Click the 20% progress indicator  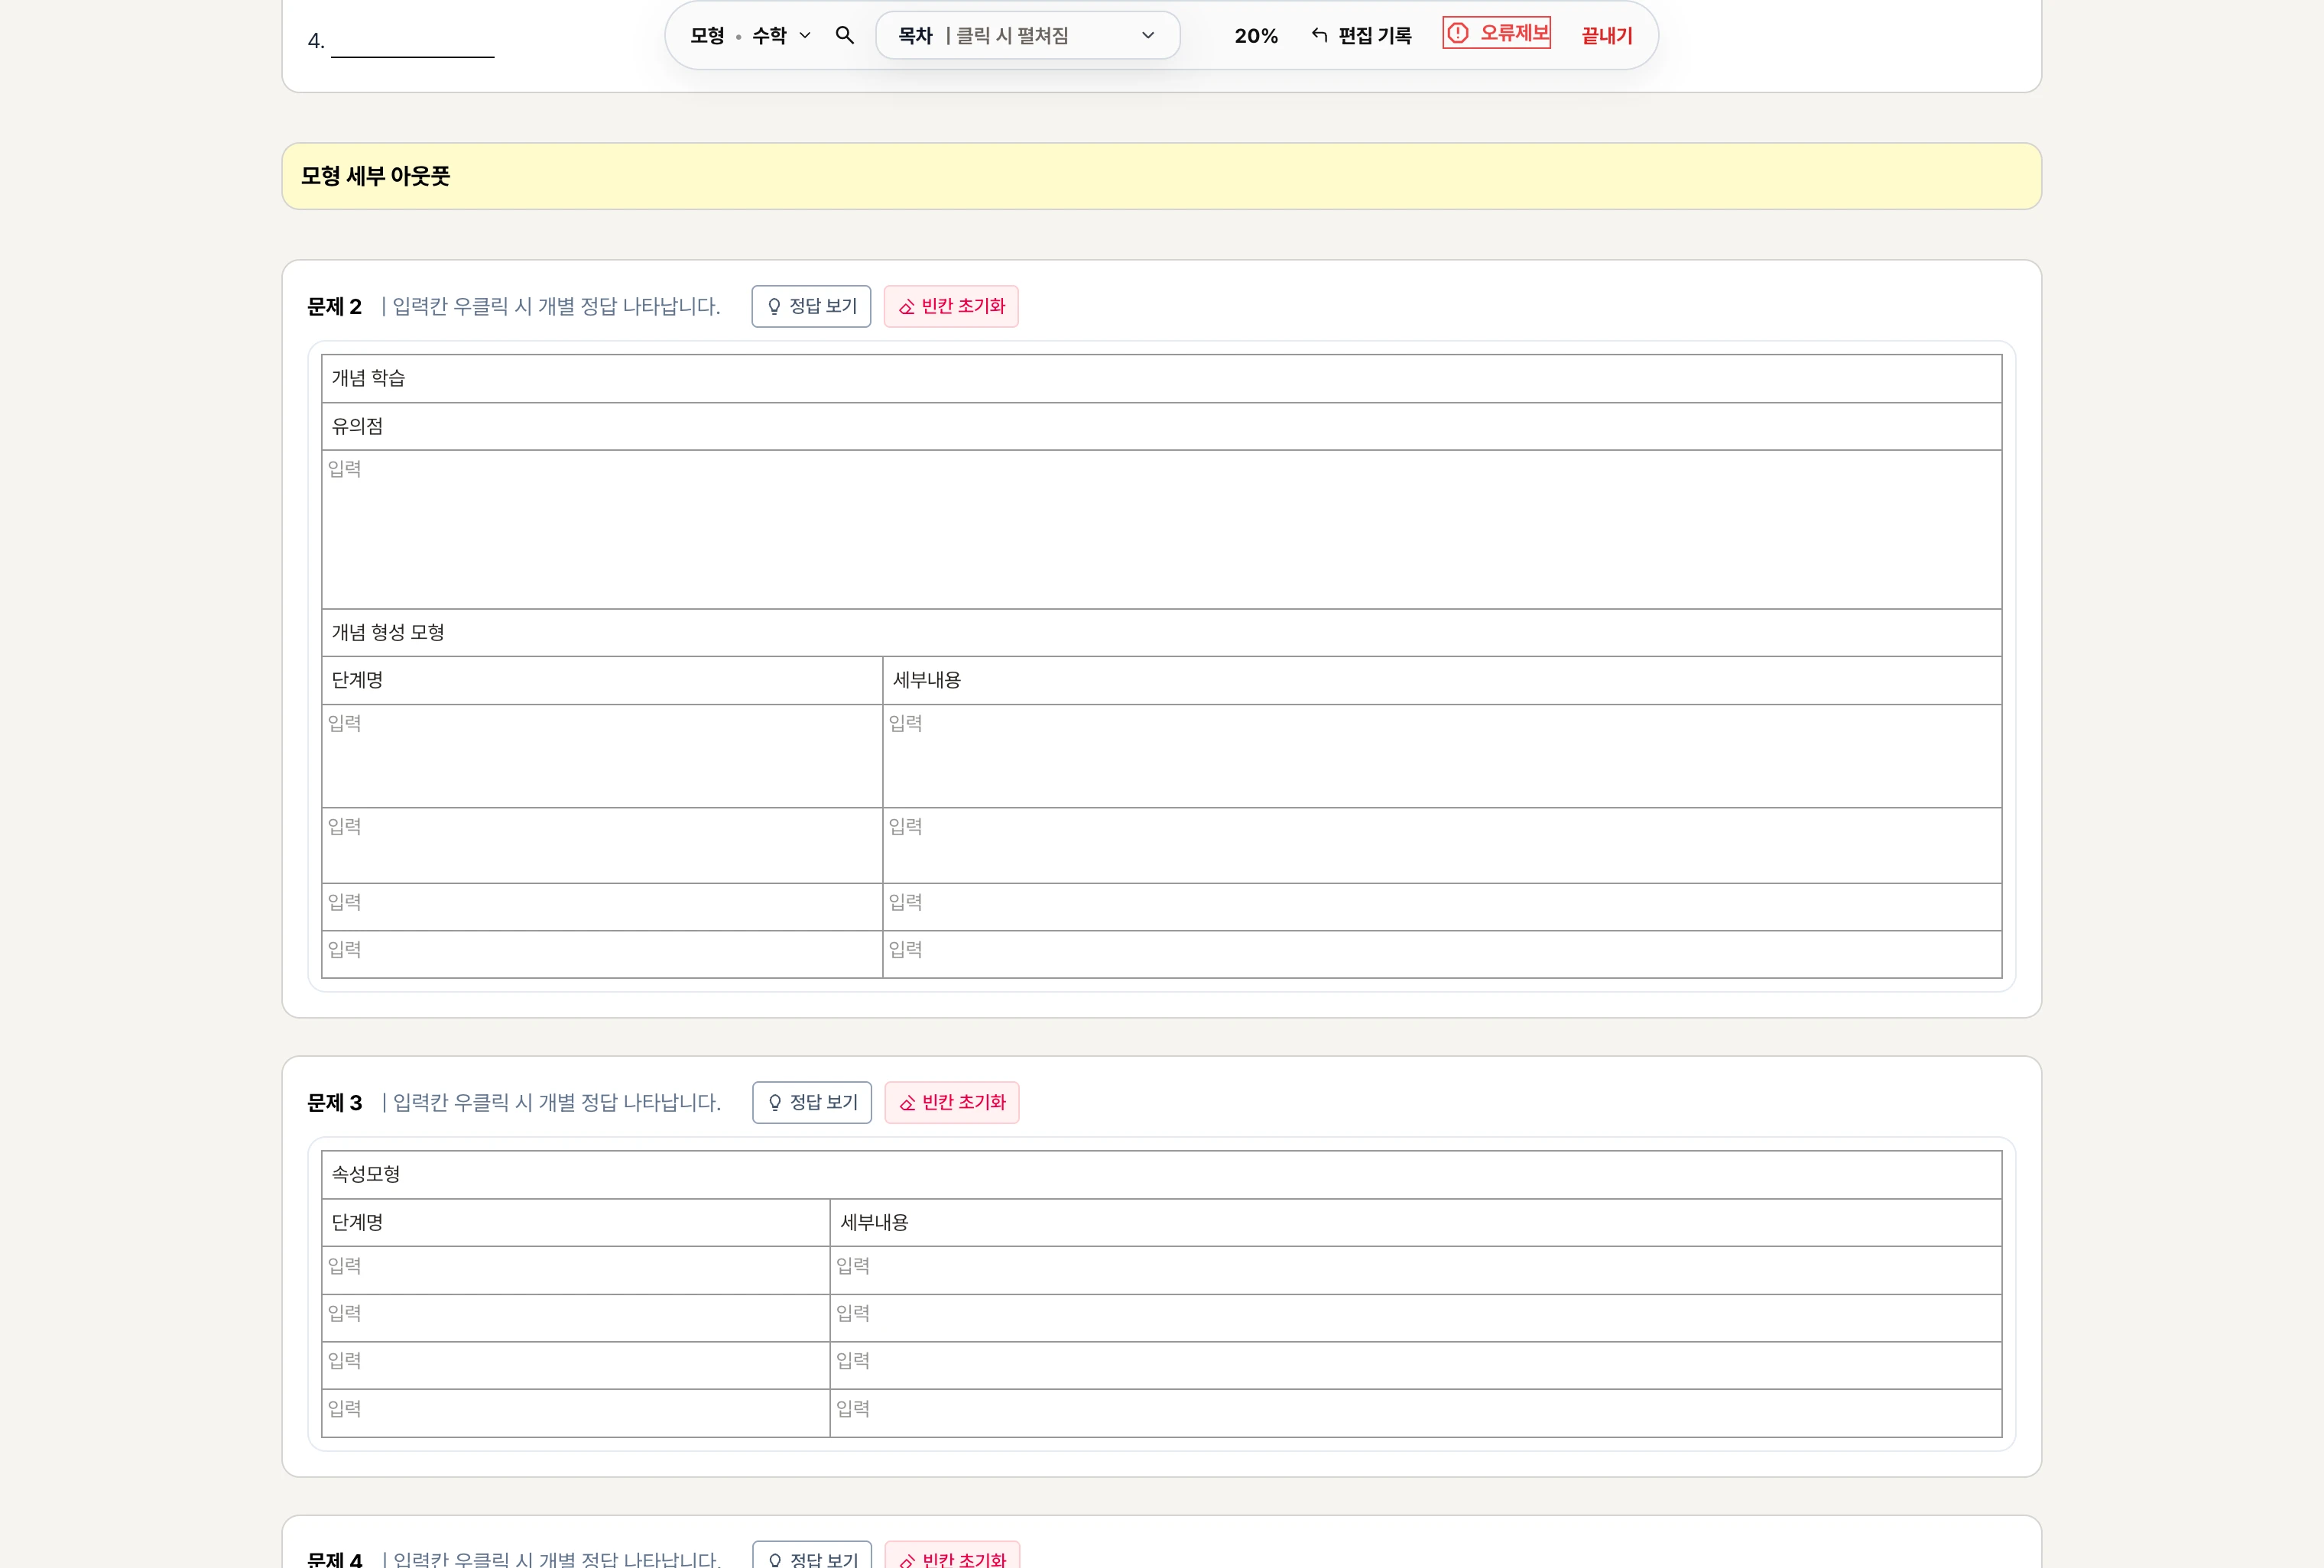[x=1256, y=36]
